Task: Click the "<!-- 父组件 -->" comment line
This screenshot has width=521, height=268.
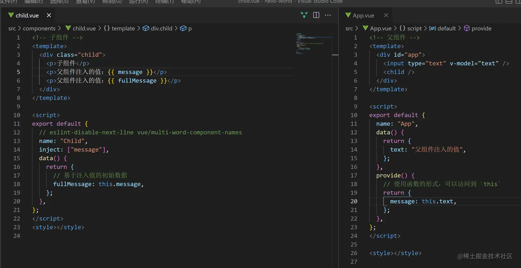Action: (x=395, y=37)
